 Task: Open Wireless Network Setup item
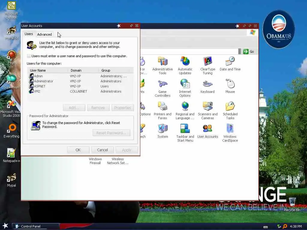[118, 161]
